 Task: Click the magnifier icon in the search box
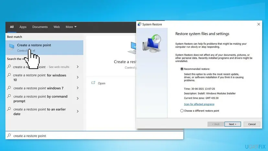click(9, 135)
